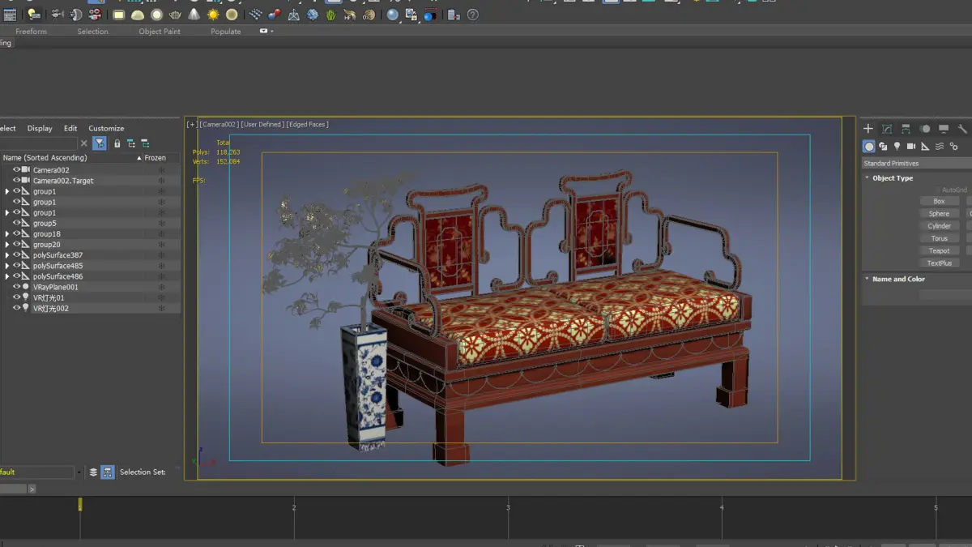Click the HF hair icon in the toolbar
Screen dimensions: 972x547
click(x=350, y=15)
